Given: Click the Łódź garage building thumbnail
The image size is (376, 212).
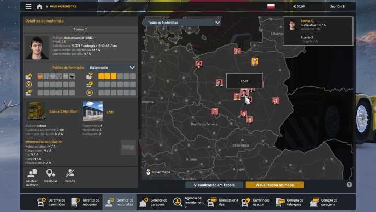Looking at the screenshot, I should coord(93,111).
